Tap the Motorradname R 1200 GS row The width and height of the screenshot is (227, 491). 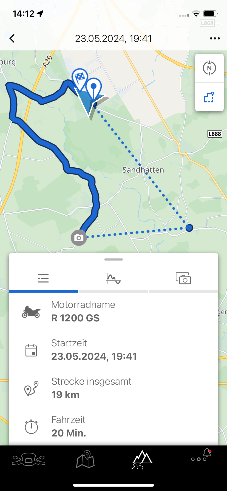point(113,312)
